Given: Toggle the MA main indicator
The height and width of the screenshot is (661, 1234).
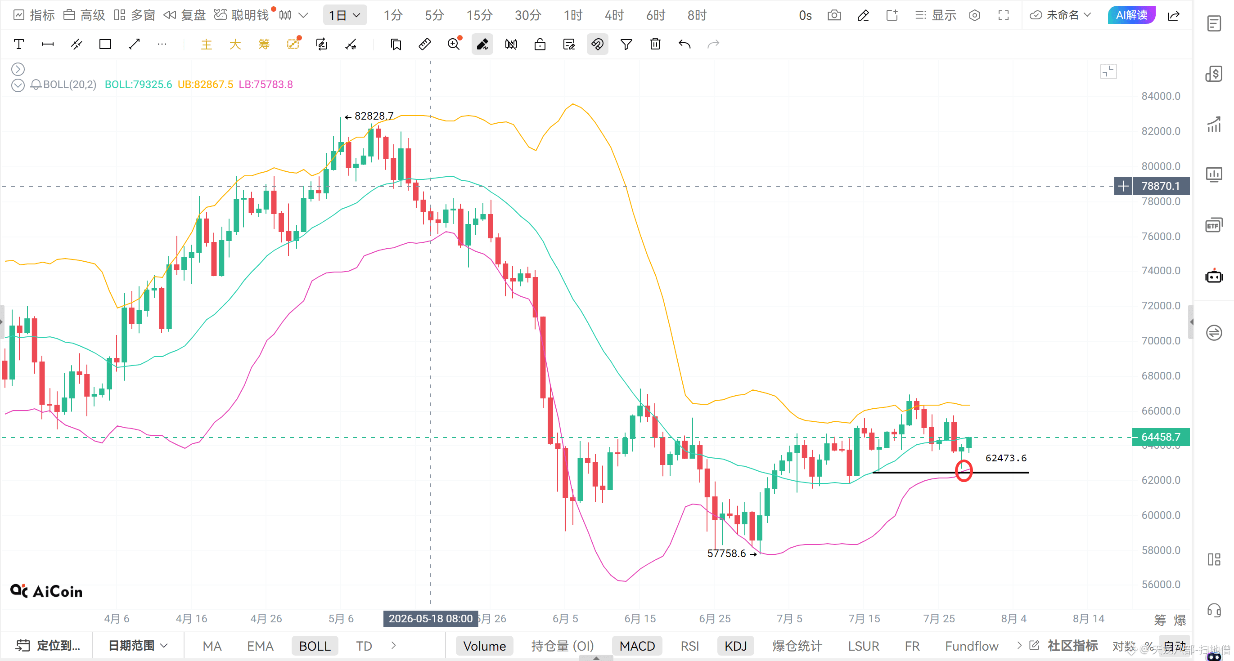Looking at the screenshot, I should [212, 646].
